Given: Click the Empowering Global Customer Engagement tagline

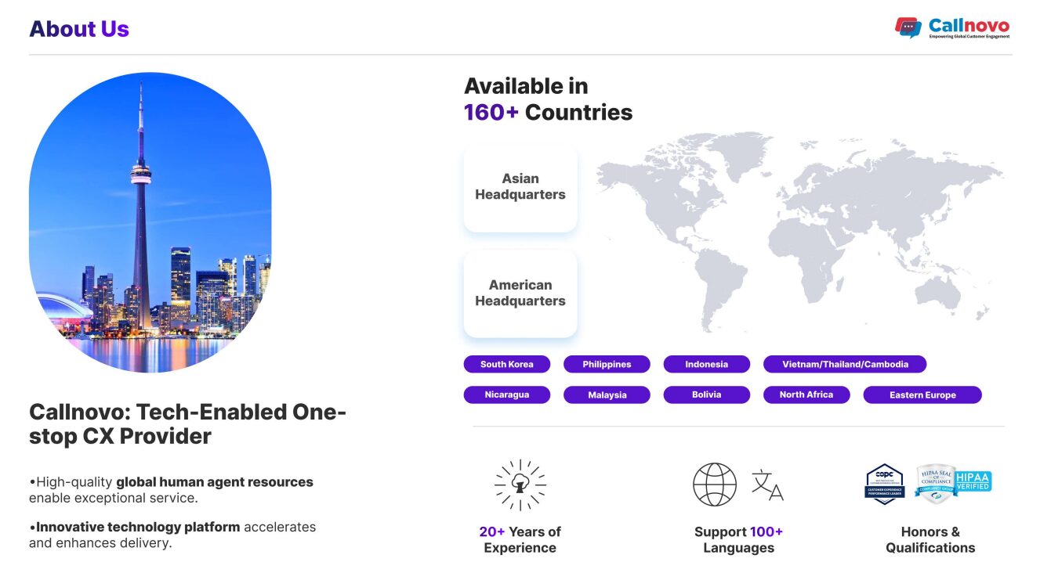Looking at the screenshot, I should pyautogui.click(x=969, y=36).
